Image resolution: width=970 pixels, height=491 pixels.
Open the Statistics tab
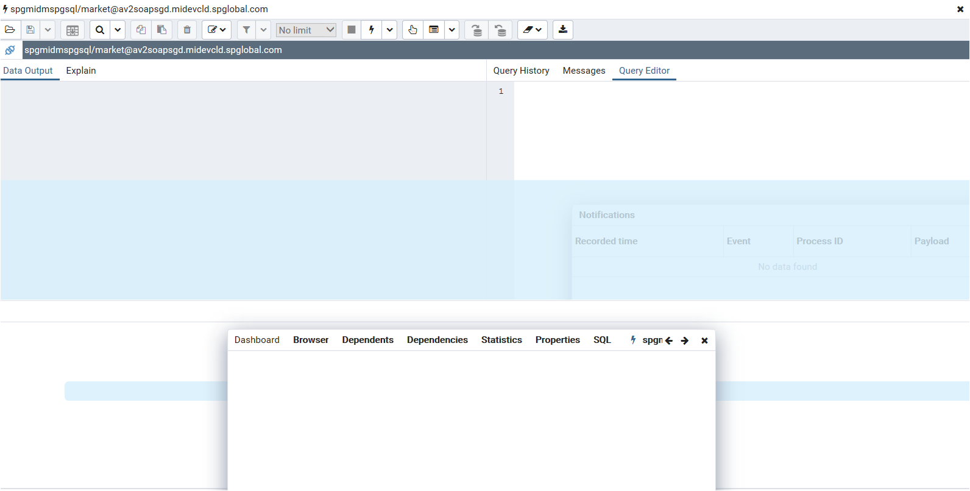pos(501,340)
